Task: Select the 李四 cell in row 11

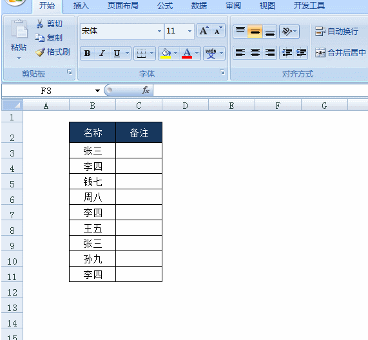Action: [92, 274]
